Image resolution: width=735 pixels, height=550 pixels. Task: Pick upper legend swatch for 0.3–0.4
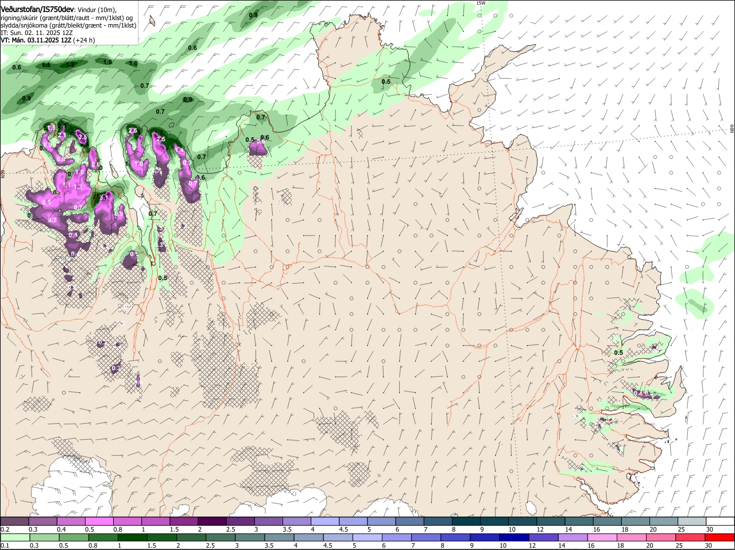coord(42,521)
